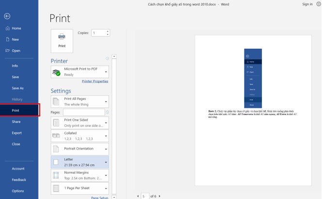The height and width of the screenshot is (199, 322).
Task: Click the back arrow circle icon
Action: coord(7,16)
